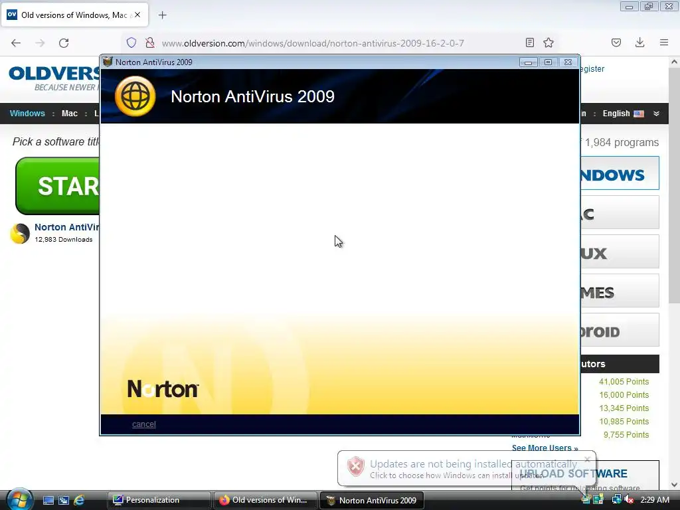
Task: Switch to Firefox taskbar button
Action: click(265, 500)
